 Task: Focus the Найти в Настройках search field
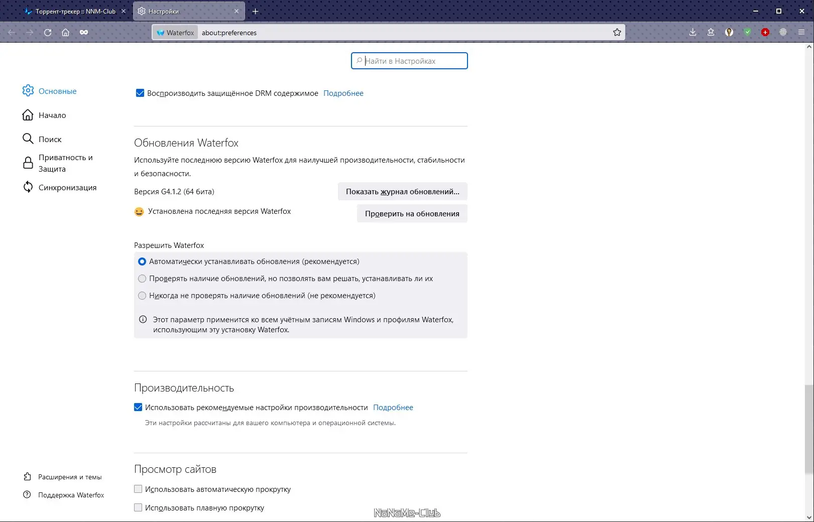point(409,61)
